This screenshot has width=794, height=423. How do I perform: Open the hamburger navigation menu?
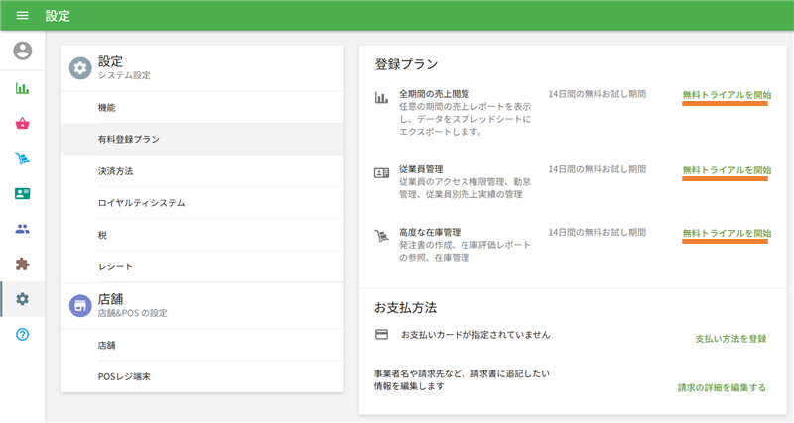coord(22,15)
